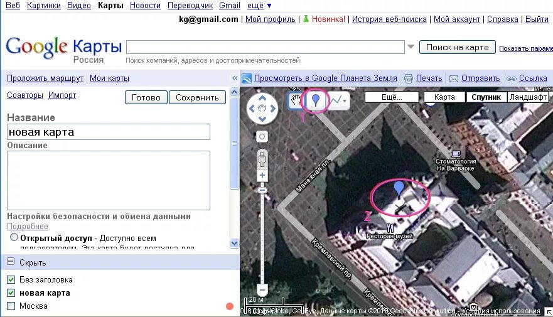This screenshot has width=553, height=317.
Task: Pan map left arrow
Action: (x=252, y=109)
